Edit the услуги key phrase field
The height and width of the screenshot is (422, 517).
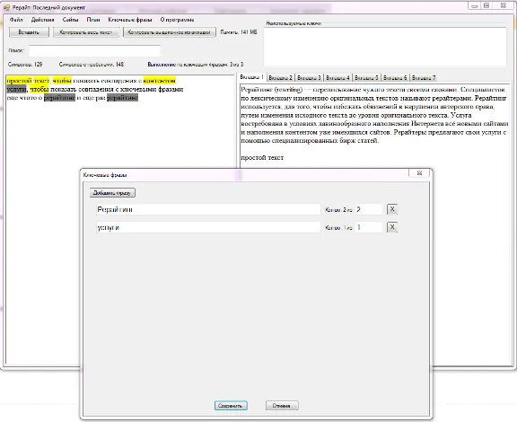208,227
